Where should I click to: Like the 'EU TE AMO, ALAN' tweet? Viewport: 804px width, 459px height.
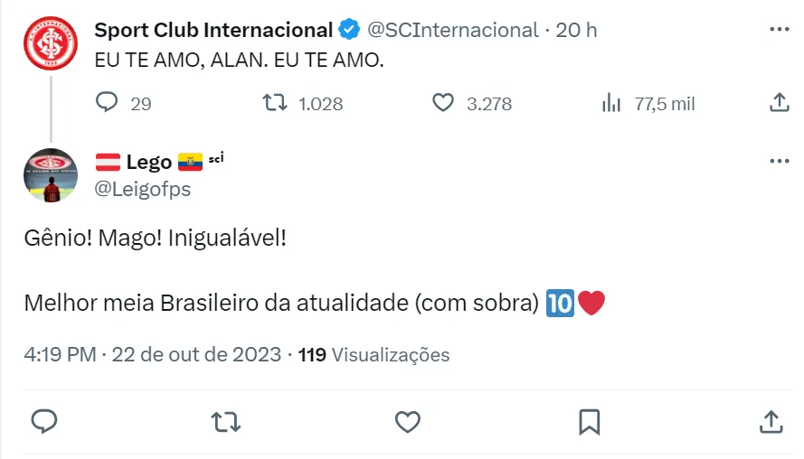point(442,103)
